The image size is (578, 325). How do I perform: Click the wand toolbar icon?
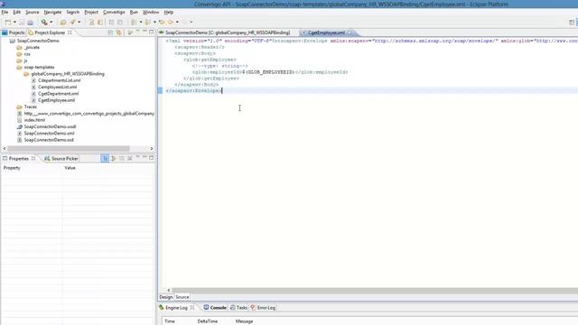tap(72, 23)
